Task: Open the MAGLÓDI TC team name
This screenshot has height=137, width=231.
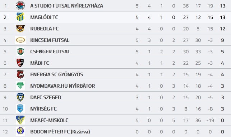Action: [x=44, y=17]
